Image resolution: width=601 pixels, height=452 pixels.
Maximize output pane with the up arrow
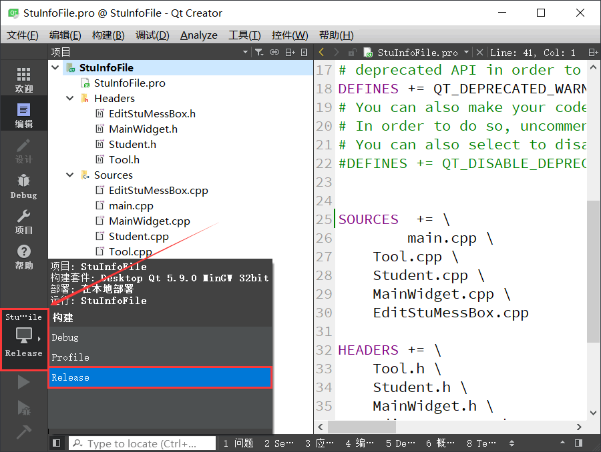click(x=562, y=443)
